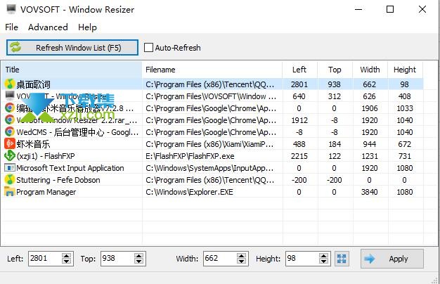
Task: Increase the Width value with up arrow
Action: pyautogui.click(x=241, y=256)
